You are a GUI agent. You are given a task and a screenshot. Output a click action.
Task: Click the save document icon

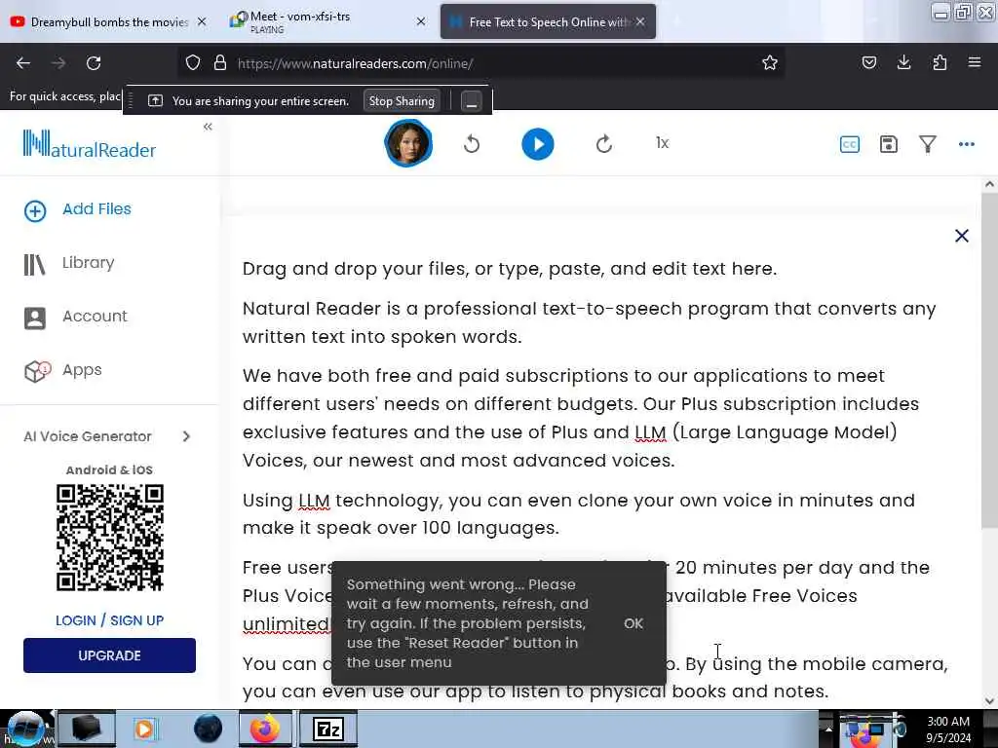point(889,144)
